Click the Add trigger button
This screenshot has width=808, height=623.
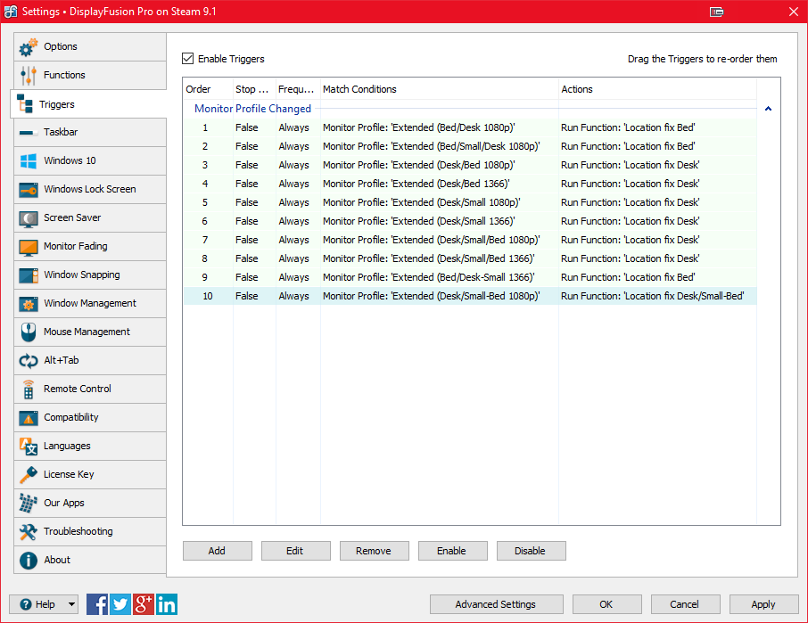pyautogui.click(x=217, y=551)
